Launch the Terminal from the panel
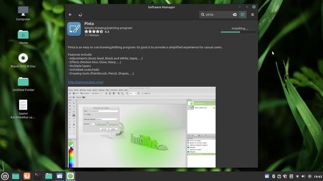The image size is (323, 181). 37,176
